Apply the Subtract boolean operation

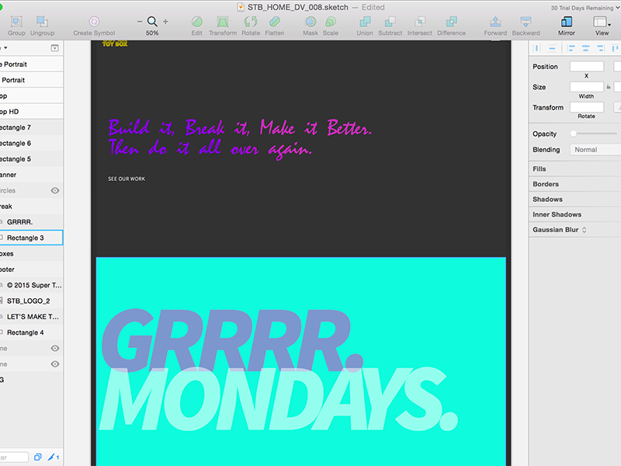[x=390, y=26]
